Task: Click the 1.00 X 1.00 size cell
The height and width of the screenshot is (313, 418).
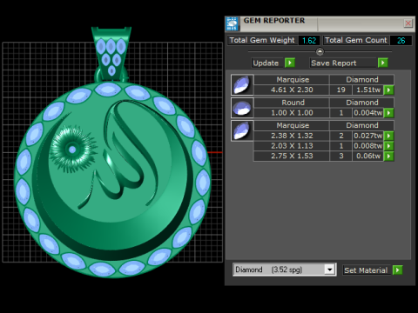Action: 292,113
